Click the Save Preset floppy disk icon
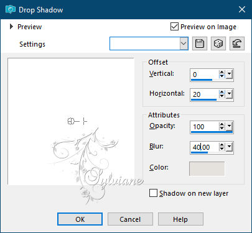Viewport: 252px width, 233px height. pos(200,43)
